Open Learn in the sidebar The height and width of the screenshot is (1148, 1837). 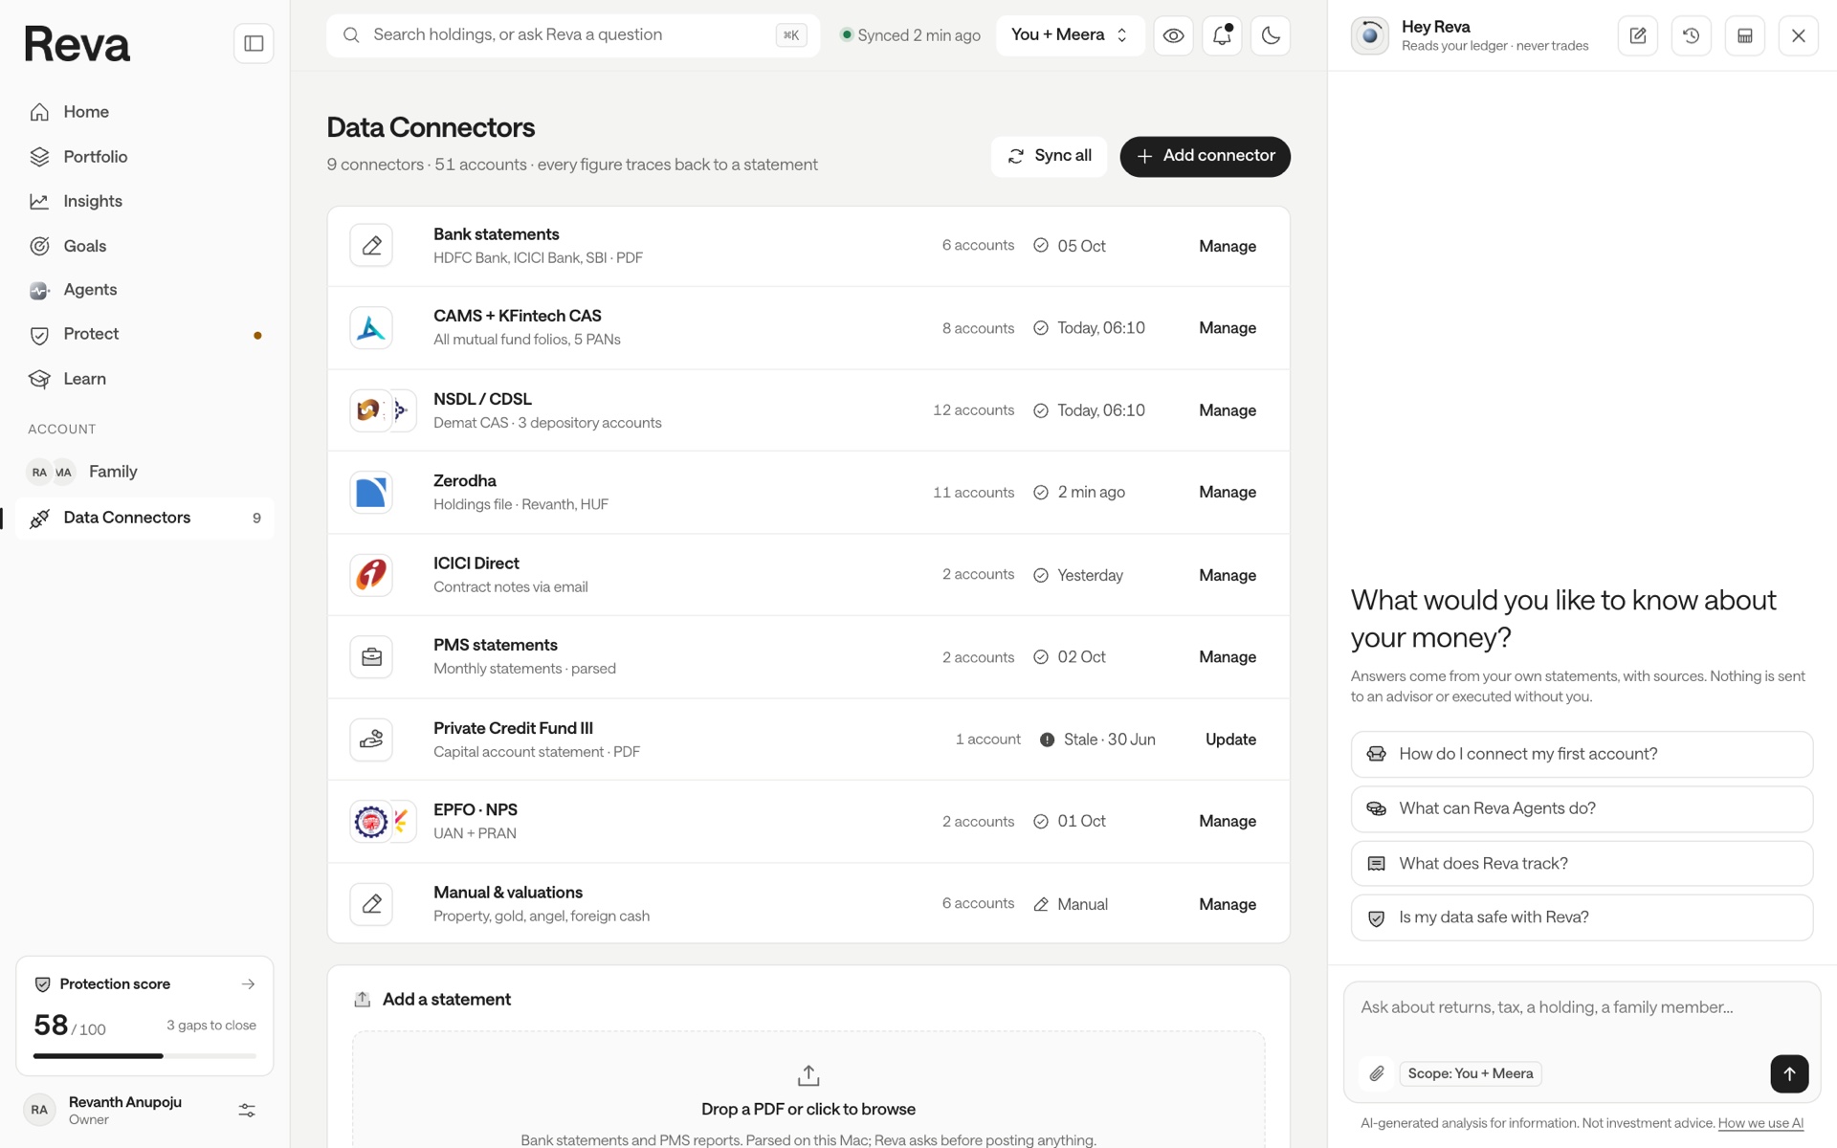[144, 379]
